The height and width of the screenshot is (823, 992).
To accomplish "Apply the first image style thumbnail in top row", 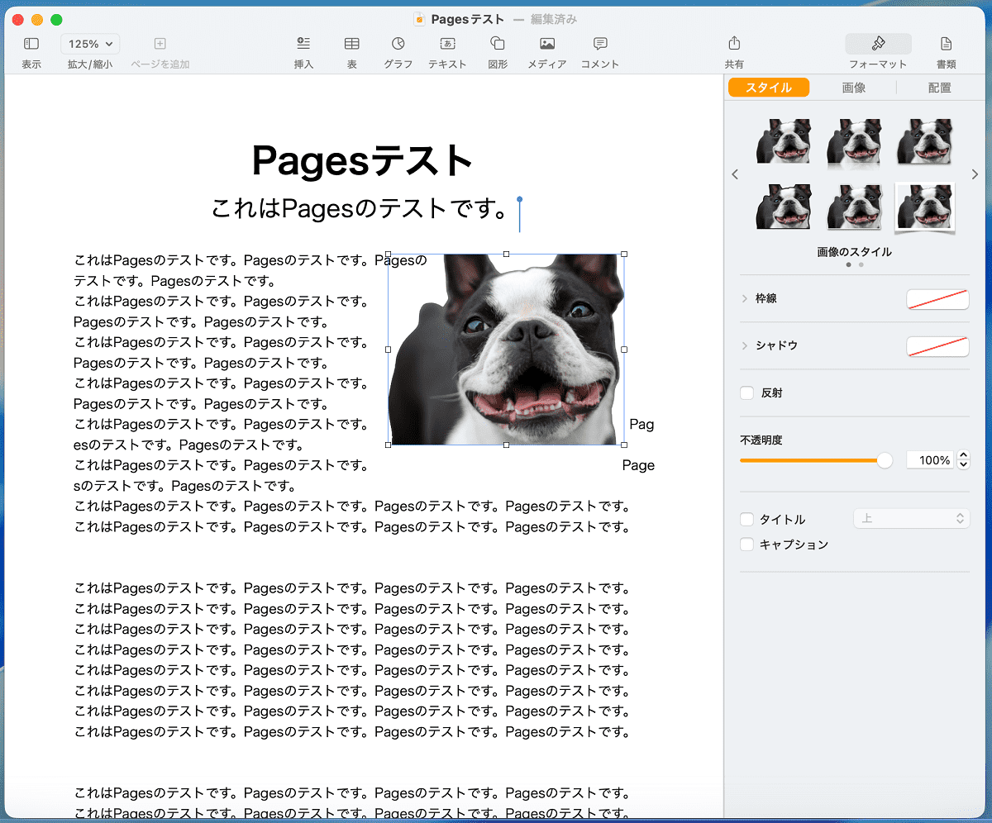I will tap(783, 140).
